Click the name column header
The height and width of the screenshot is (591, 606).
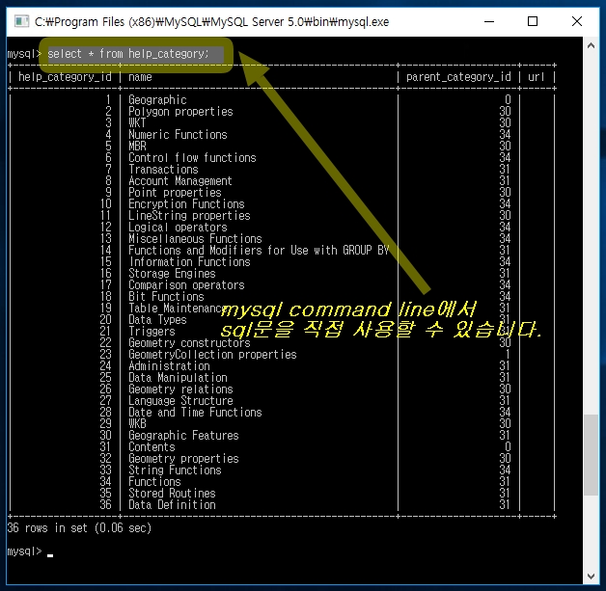coord(141,77)
